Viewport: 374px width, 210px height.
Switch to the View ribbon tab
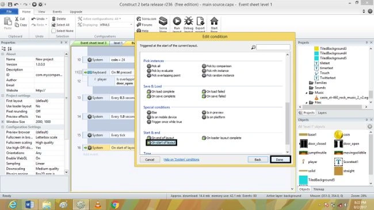click(x=41, y=11)
